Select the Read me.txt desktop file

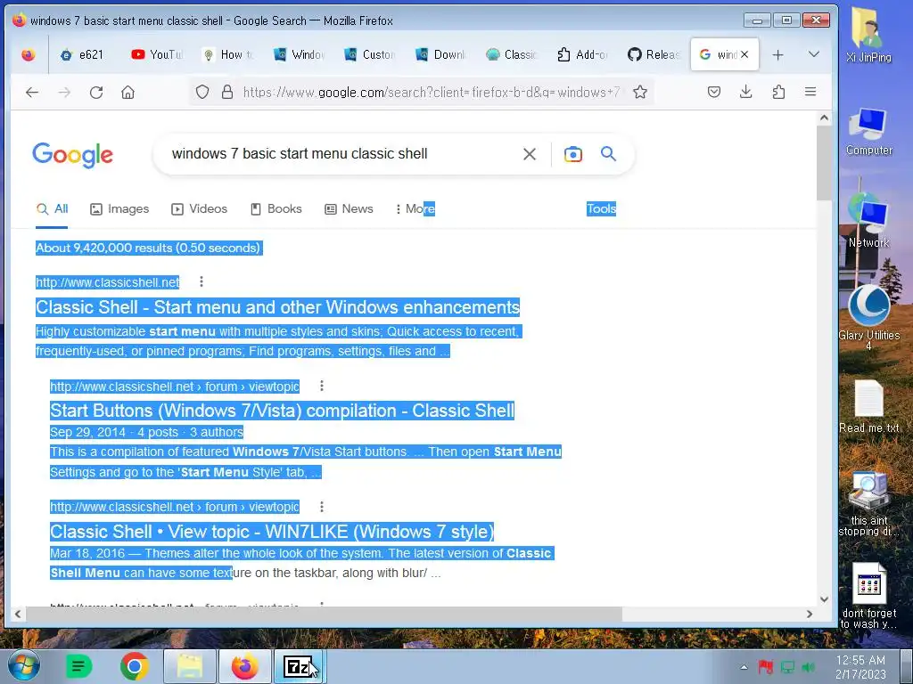(868, 406)
